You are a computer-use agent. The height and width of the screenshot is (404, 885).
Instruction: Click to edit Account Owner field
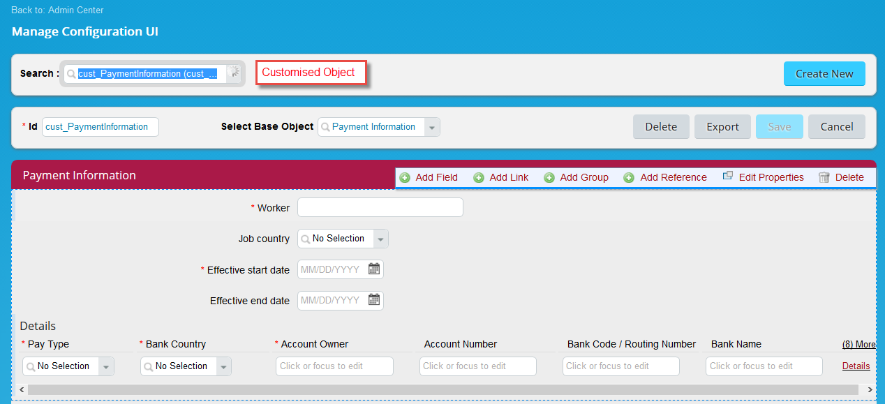334,366
